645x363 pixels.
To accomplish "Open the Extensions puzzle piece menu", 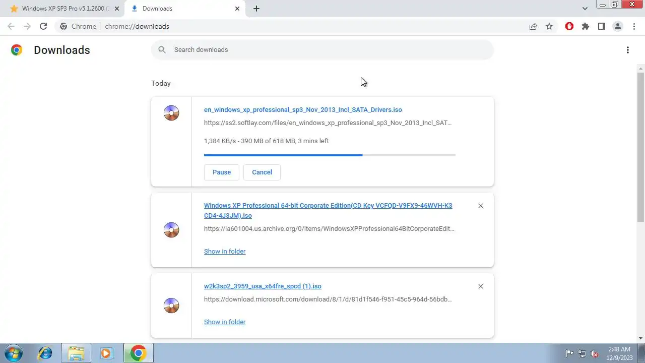I will click(x=586, y=26).
